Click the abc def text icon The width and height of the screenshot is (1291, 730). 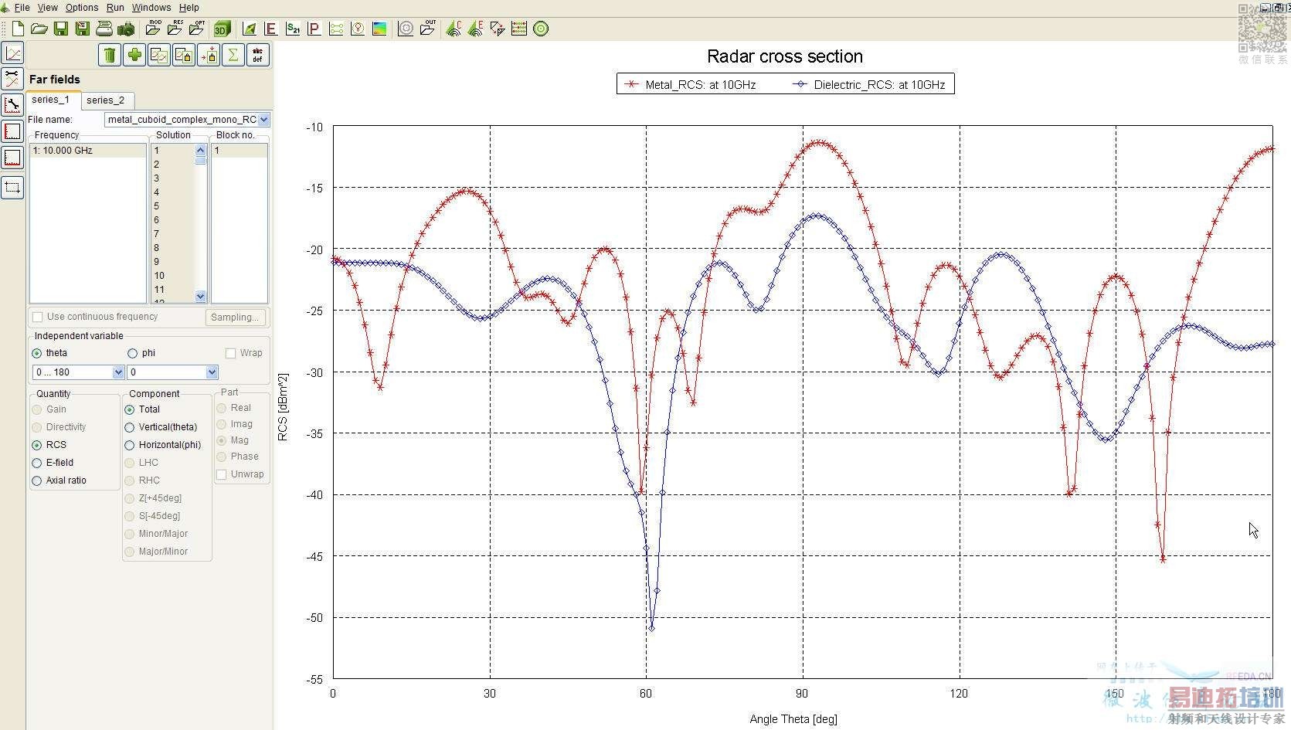[257, 55]
